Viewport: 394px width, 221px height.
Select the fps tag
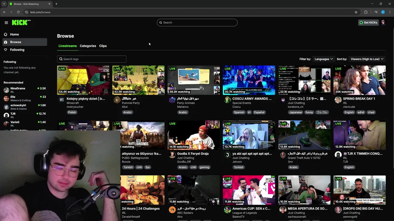tap(148, 167)
